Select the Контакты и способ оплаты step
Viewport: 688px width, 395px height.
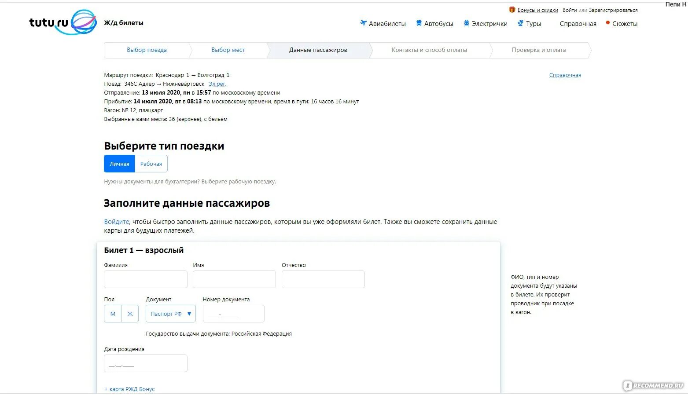(x=429, y=50)
